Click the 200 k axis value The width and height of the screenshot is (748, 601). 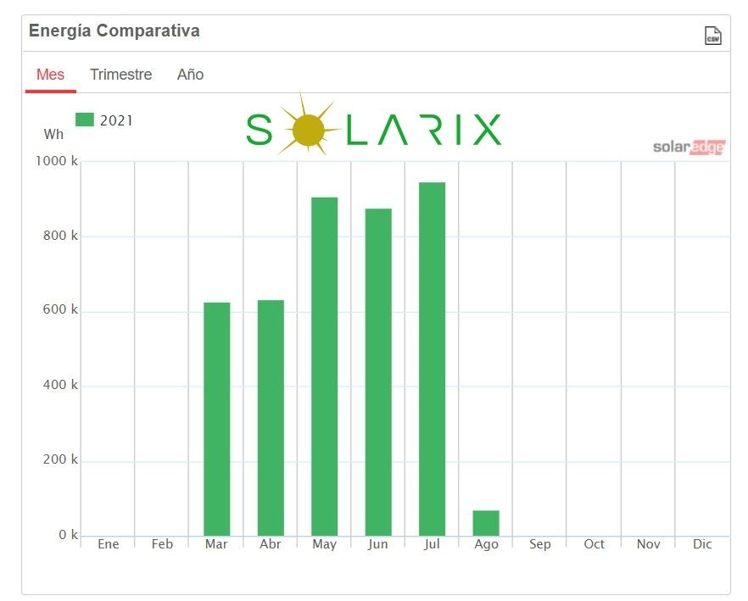(60, 459)
